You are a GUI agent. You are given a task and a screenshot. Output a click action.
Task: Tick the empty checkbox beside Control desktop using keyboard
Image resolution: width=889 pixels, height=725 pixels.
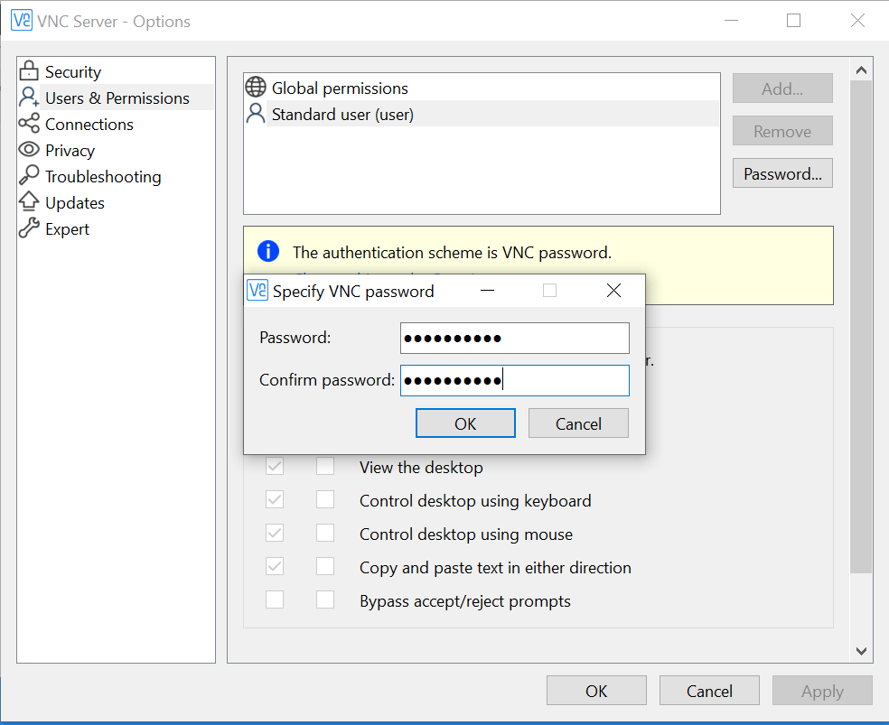325,500
